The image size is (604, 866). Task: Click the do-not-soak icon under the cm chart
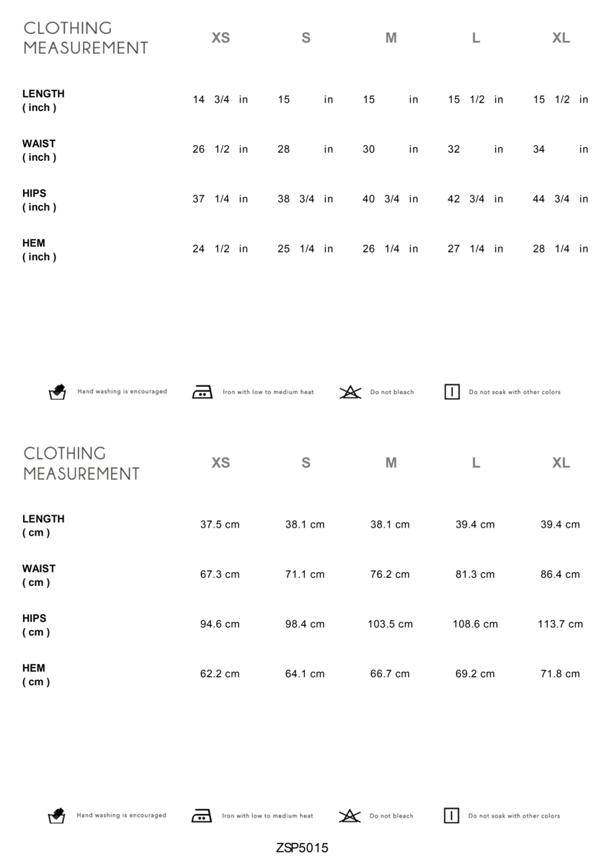pyautogui.click(x=451, y=815)
